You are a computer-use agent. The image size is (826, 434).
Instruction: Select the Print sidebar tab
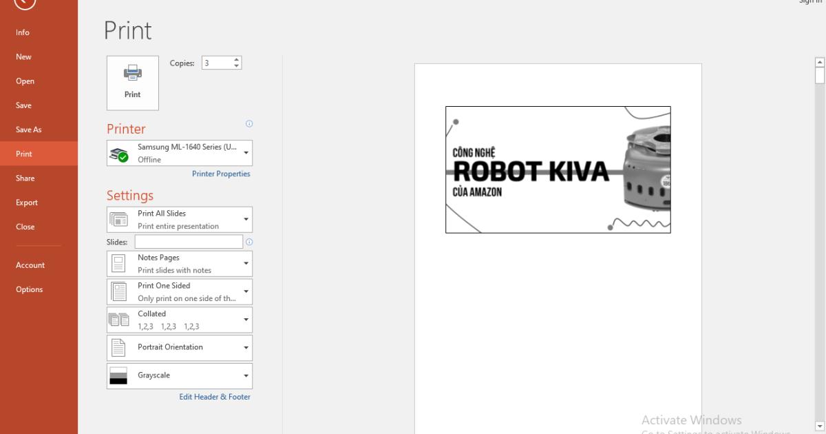39,154
